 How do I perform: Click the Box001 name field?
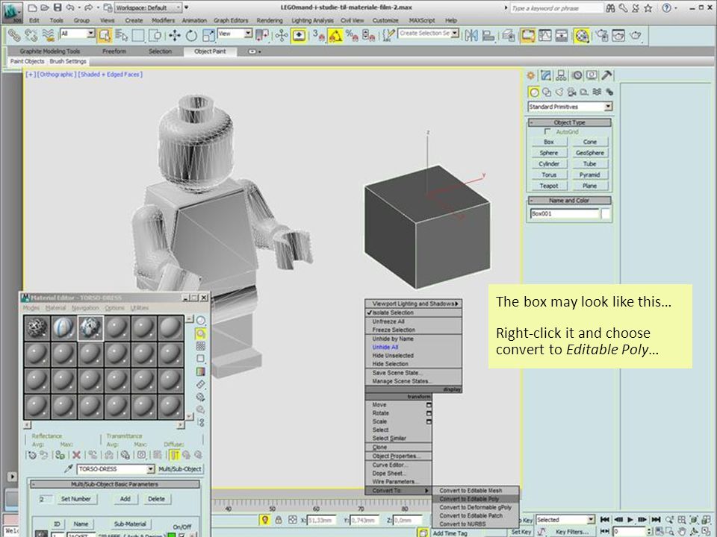[565, 214]
